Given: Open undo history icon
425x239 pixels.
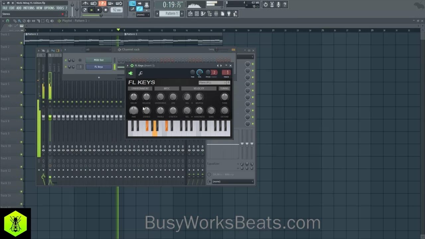Looking at the screenshot, I should click(265, 5).
